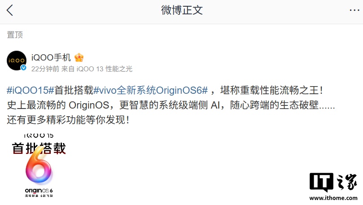Image resolution: width=363 pixels, height=205 pixels.
Task: Tap the www.ithome.com watermark text
Action: click(333, 198)
